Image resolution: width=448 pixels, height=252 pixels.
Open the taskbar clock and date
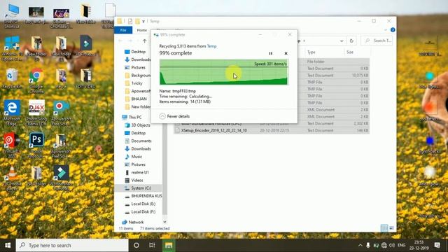[x=419, y=246]
